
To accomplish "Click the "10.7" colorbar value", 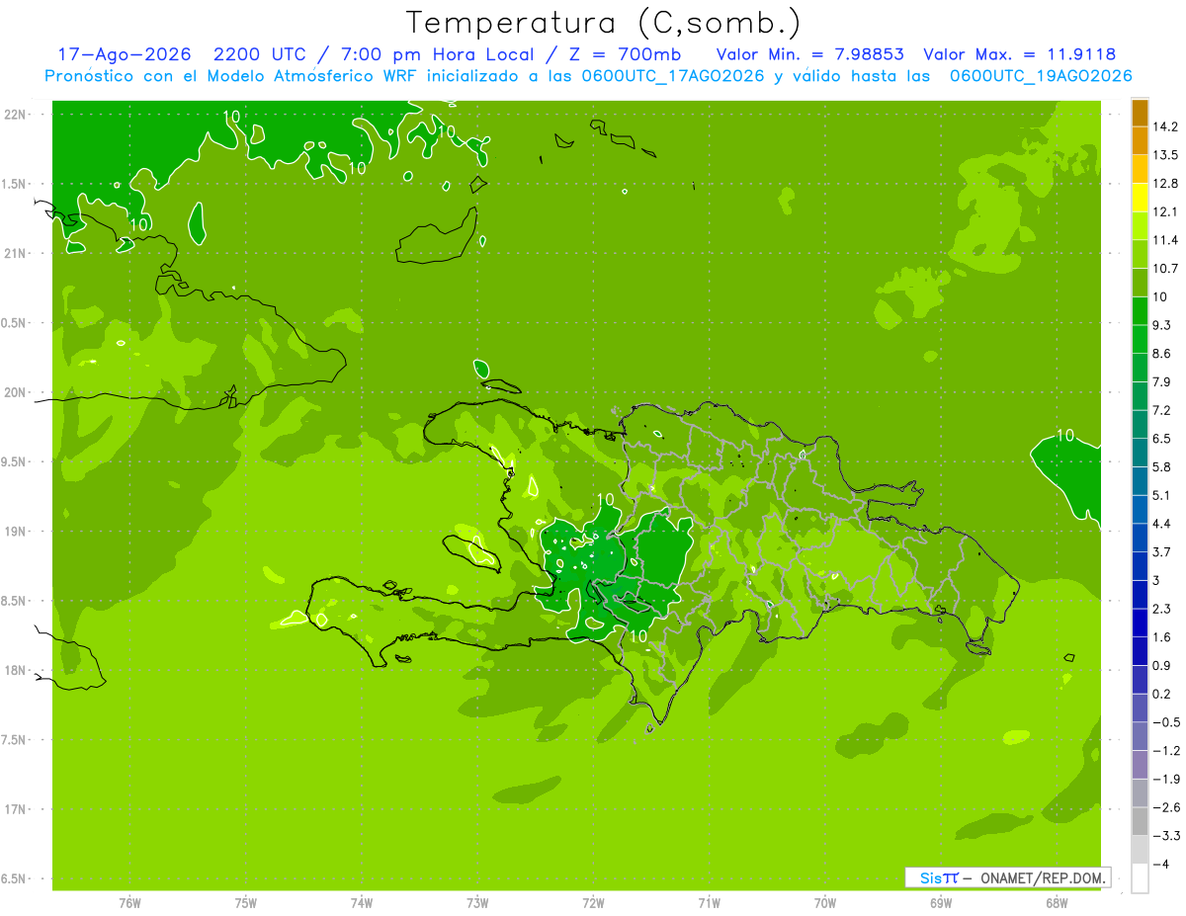I will (x=1165, y=269).
